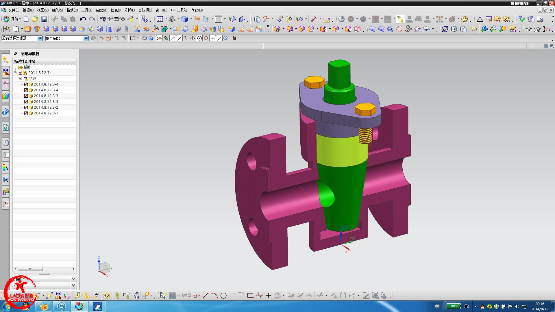Image resolution: width=555 pixels, height=312 pixels.
Task: Open the 编辑(E) menu
Action: (x=28, y=10)
